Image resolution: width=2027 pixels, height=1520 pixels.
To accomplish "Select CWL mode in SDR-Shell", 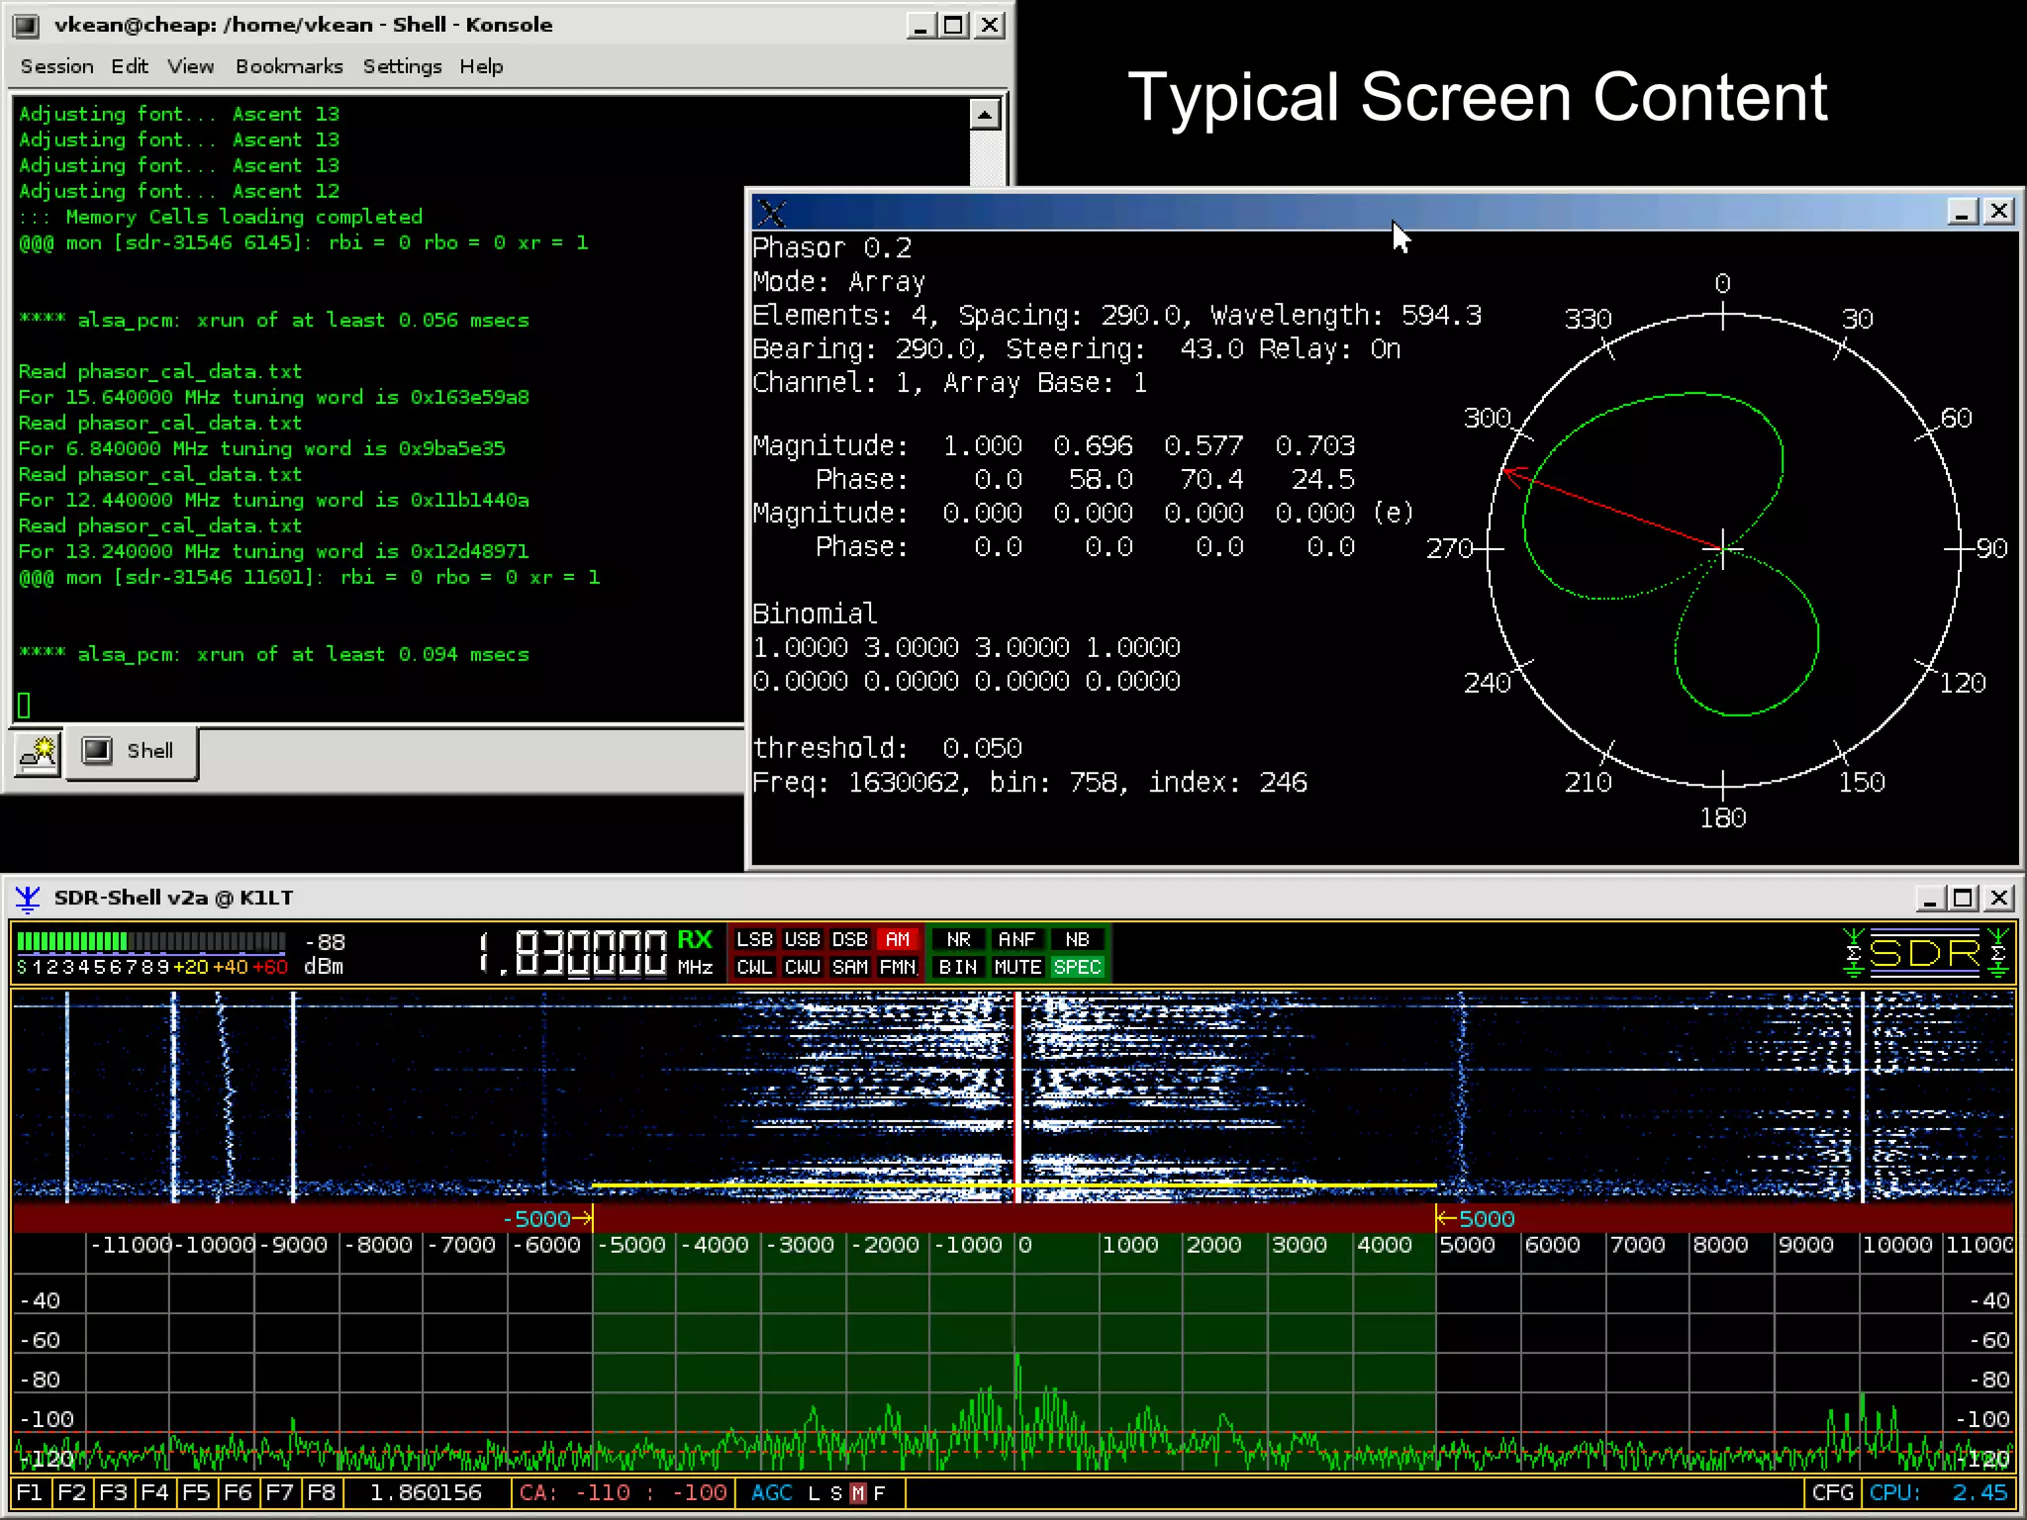I will point(755,967).
